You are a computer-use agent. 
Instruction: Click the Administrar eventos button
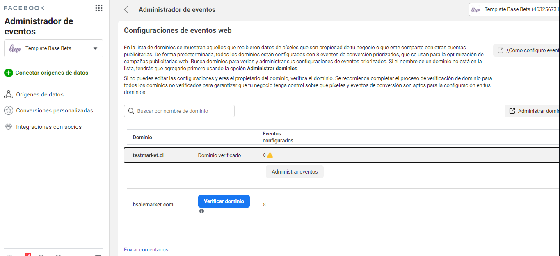click(x=295, y=171)
